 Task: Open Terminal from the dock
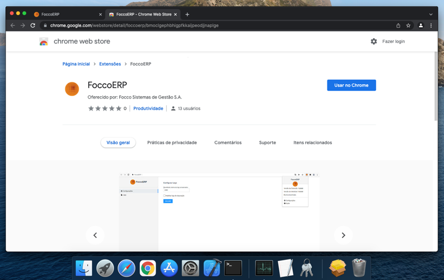(x=233, y=268)
